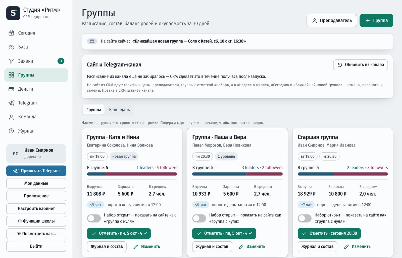Screen dimensions: 402x258
Task: Switch to the Календарь tab
Action: (x=119, y=110)
